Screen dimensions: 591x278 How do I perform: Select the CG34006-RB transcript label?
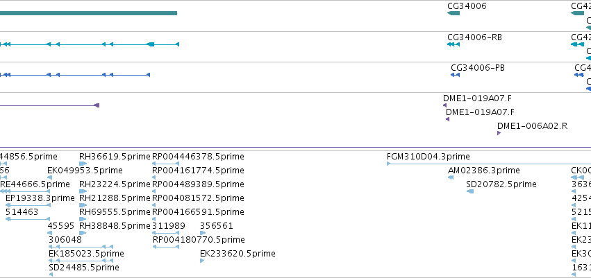(474, 37)
